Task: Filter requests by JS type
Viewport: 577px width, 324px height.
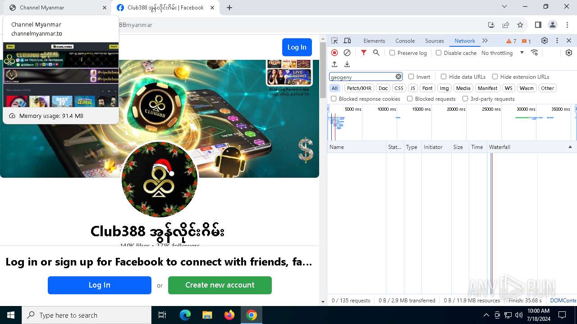Action: click(412, 88)
